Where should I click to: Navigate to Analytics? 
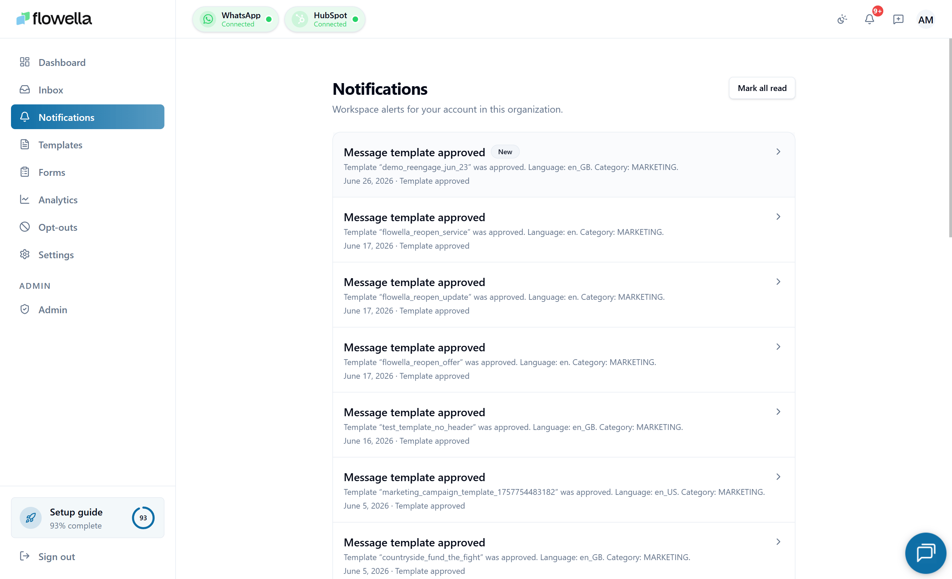[87, 199]
